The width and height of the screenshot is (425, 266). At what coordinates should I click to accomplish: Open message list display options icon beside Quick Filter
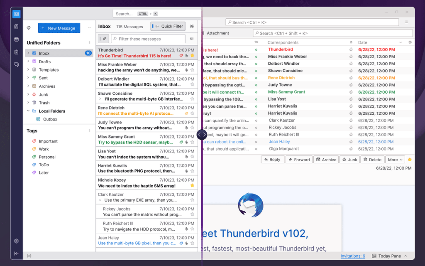pos(192,26)
